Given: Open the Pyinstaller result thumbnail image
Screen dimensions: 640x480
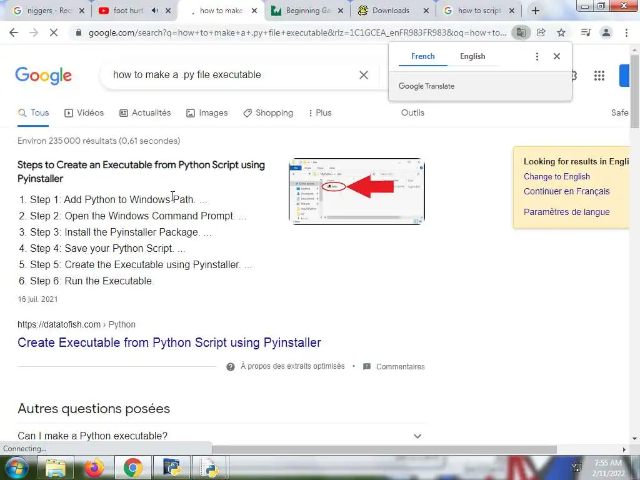Looking at the screenshot, I should (357, 191).
